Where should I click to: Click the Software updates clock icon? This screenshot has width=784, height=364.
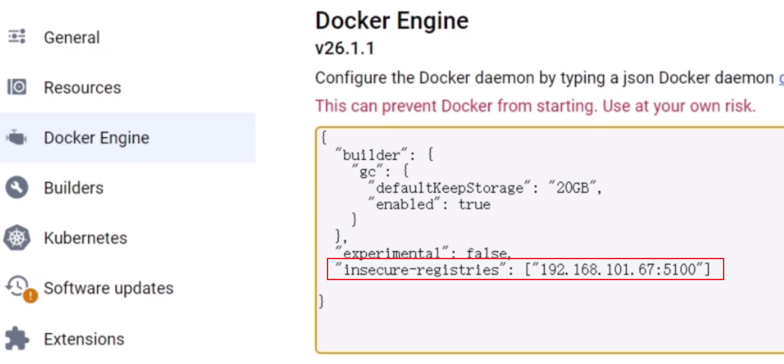(x=17, y=286)
